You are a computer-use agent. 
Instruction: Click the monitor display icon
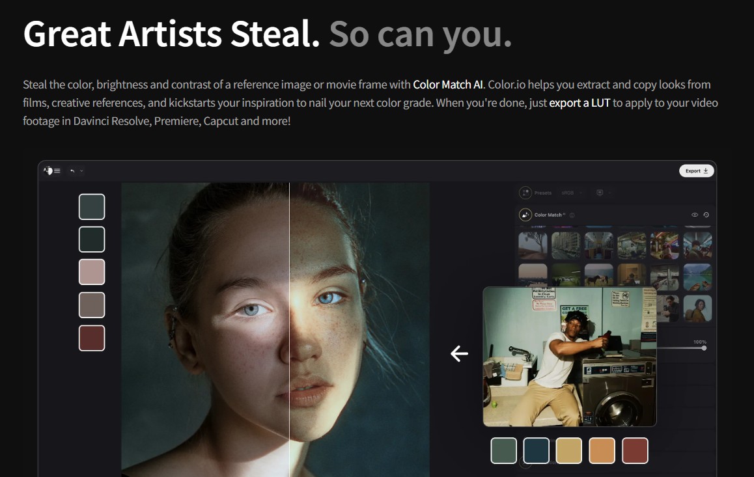[600, 193]
